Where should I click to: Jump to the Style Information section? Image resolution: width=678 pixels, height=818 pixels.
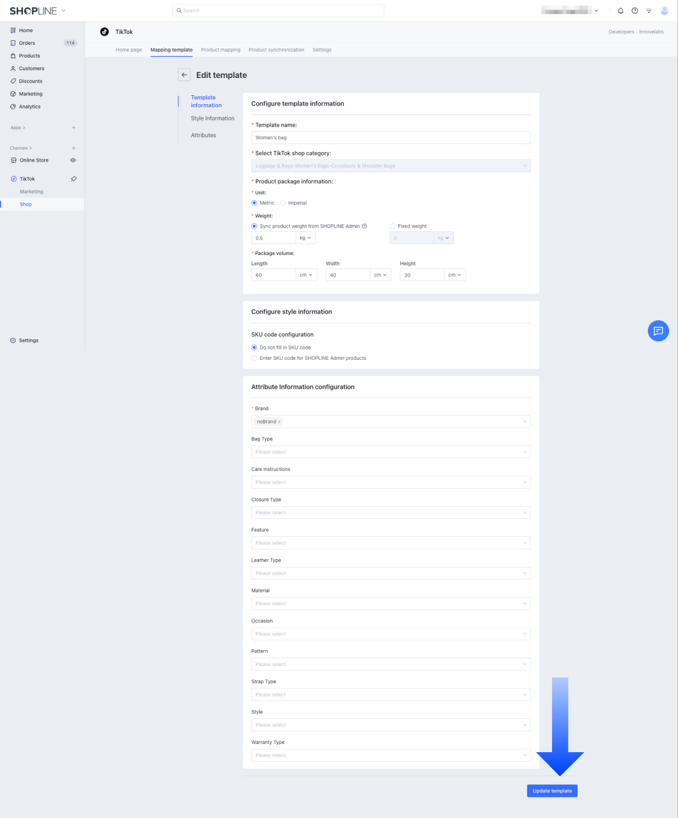click(212, 118)
